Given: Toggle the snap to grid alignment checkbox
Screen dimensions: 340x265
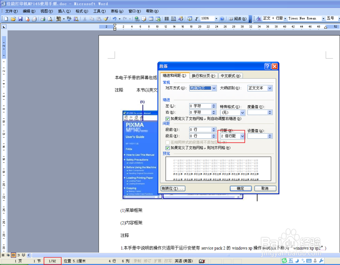Looking at the screenshot, I should pyautogui.click(x=167, y=148).
